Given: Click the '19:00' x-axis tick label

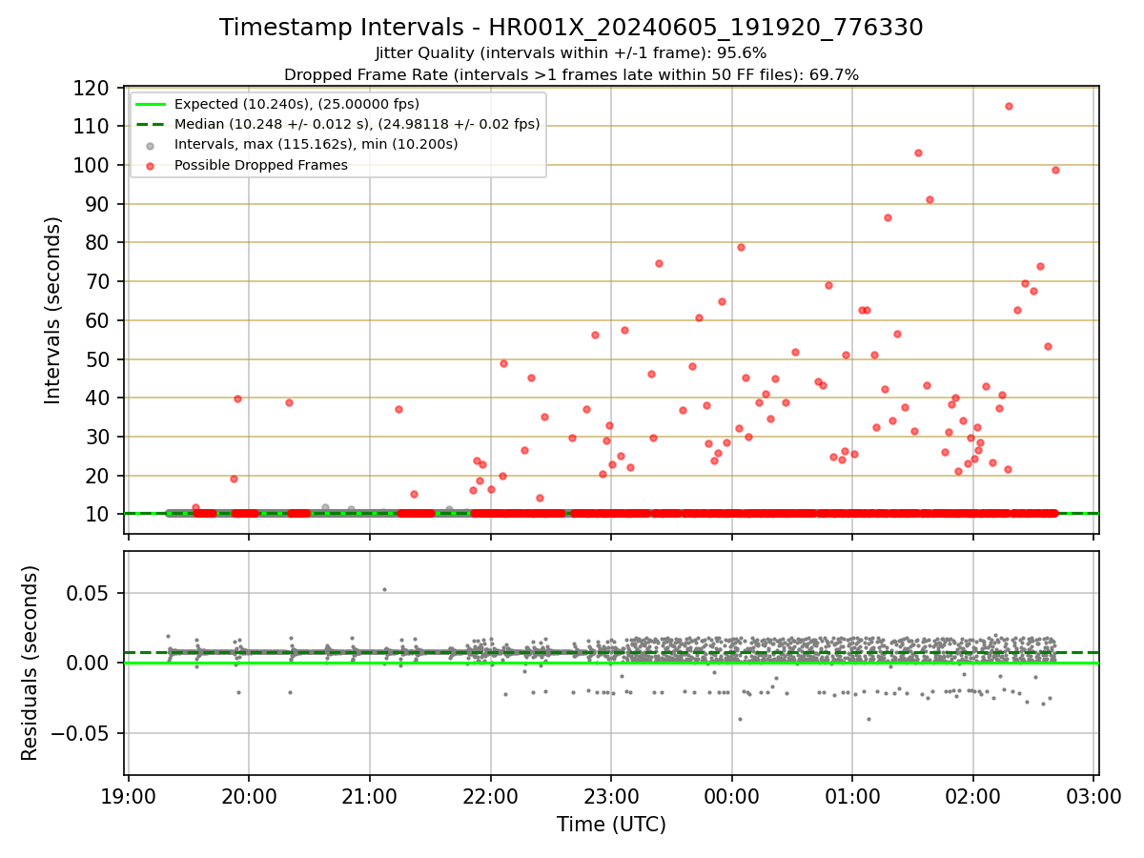Looking at the screenshot, I should tap(129, 797).
